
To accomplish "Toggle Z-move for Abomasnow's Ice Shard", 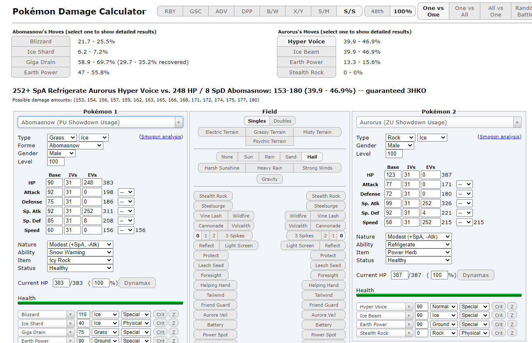I will (x=174, y=323).
